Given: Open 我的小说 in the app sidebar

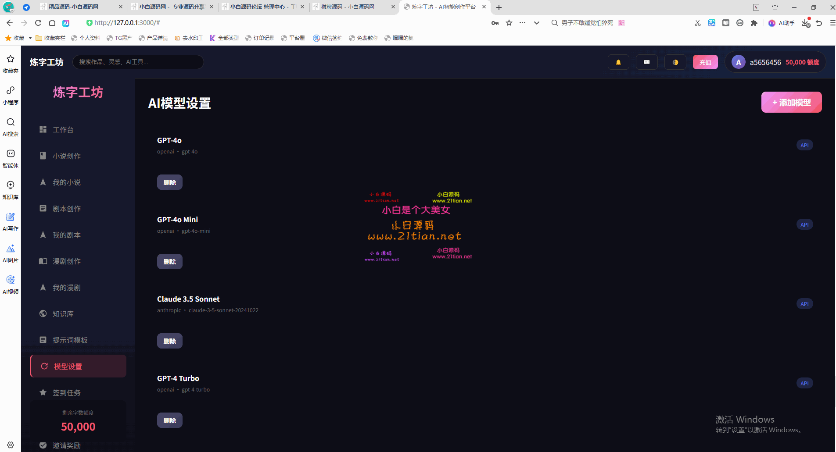Looking at the screenshot, I should [78, 182].
